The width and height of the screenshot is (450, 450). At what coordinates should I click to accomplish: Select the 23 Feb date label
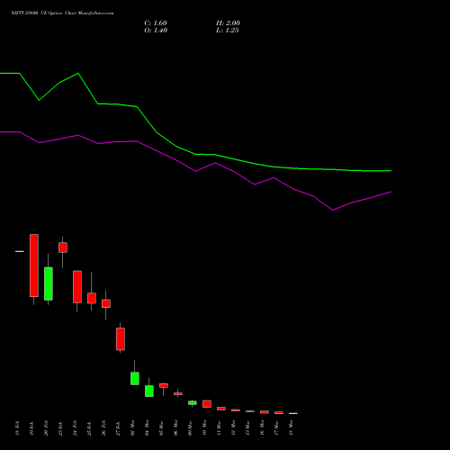click(60, 428)
